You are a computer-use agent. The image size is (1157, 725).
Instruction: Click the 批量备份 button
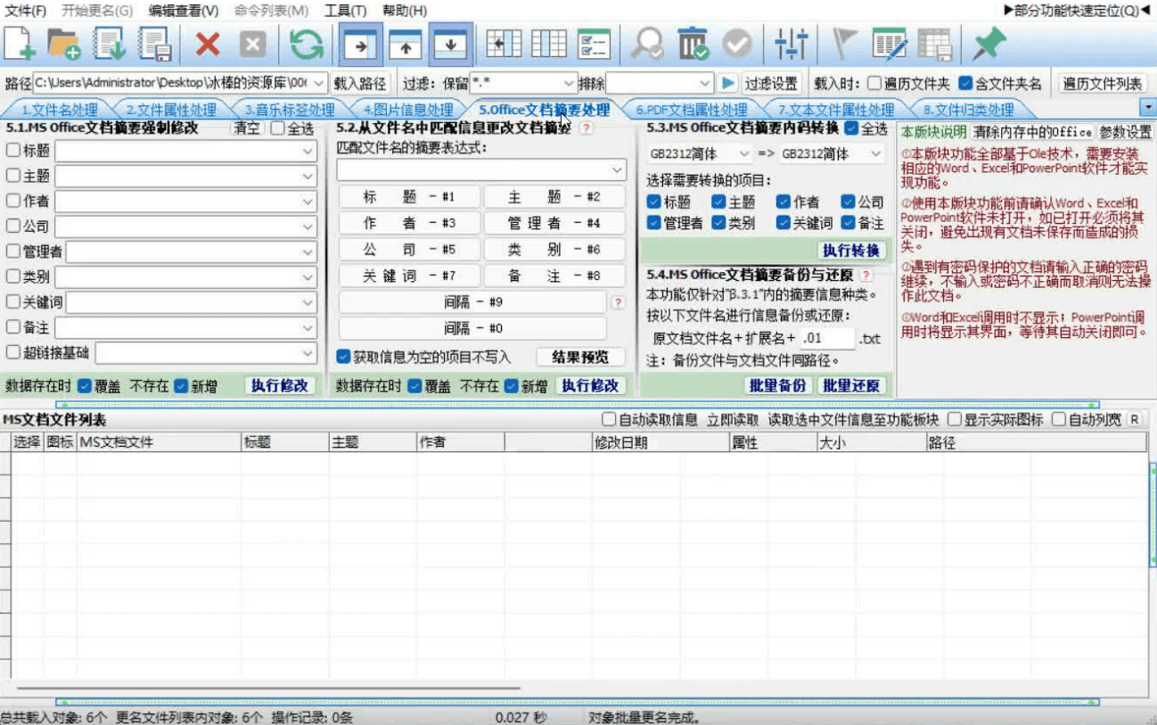776,385
